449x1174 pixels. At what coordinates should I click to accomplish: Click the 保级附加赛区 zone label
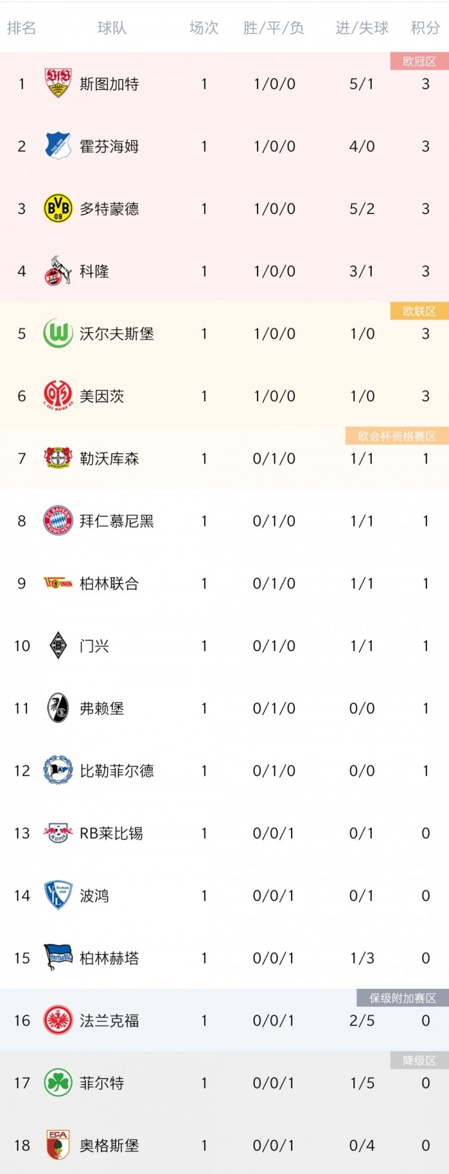pyautogui.click(x=402, y=998)
